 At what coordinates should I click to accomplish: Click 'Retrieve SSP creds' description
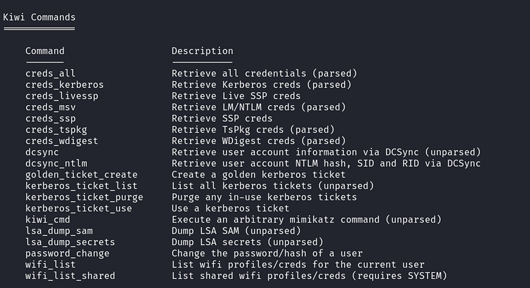pos(222,119)
